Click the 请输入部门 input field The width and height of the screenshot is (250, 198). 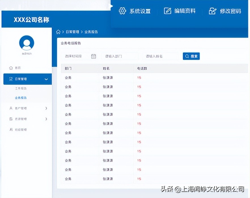point(120,56)
